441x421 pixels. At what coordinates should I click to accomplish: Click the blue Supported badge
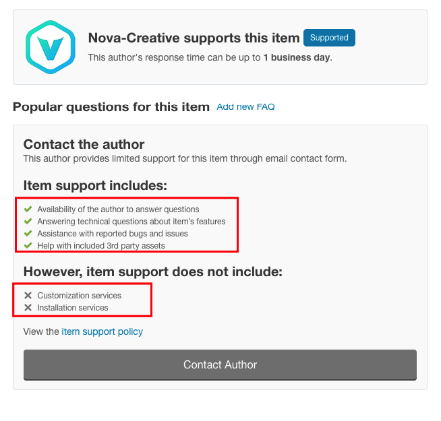pos(329,38)
